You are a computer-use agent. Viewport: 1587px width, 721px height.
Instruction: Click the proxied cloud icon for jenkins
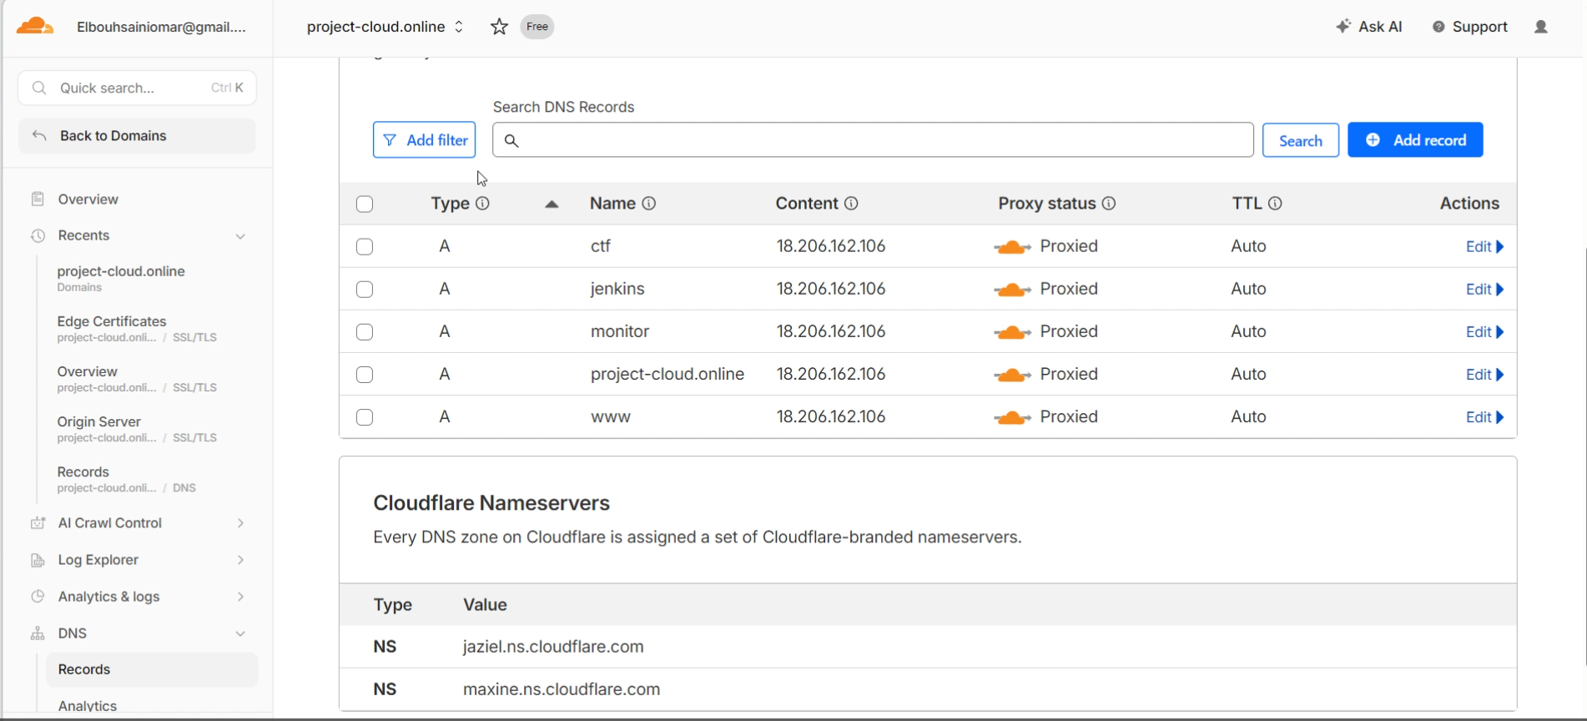[x=1012, y=290]
